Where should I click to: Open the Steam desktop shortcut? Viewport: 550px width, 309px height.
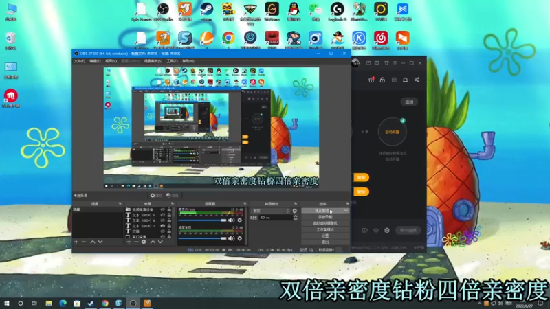click(x=207, y=11)
